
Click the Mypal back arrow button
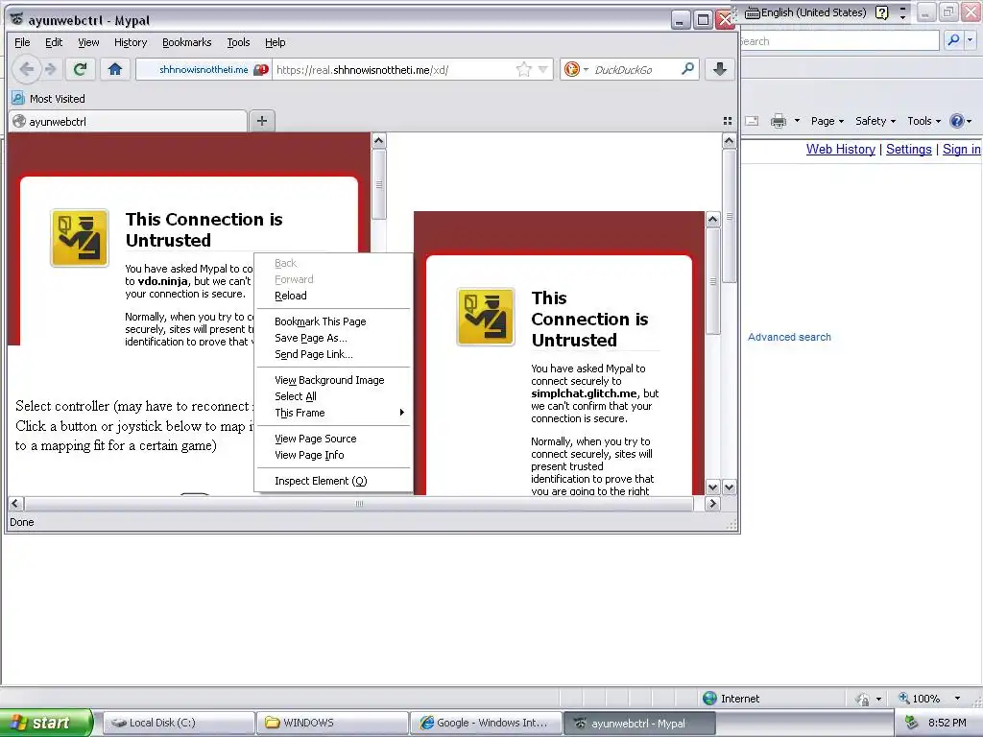coord(26,69)
